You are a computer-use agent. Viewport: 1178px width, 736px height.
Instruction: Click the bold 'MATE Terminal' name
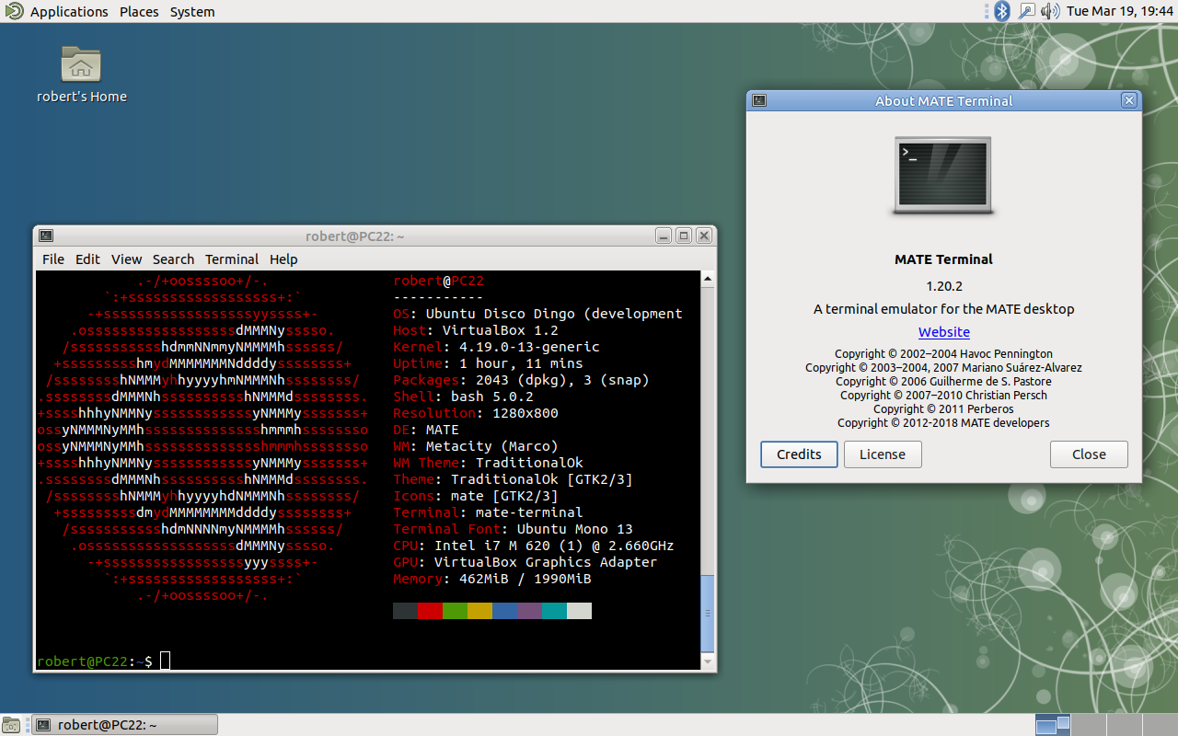click(x=944, y=259)
